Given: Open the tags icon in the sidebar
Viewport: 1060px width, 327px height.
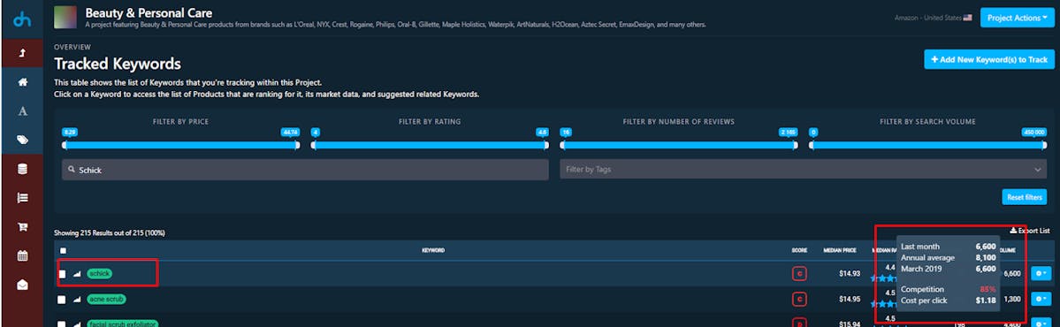Looking at the screenshot, I should pos(22,141).
